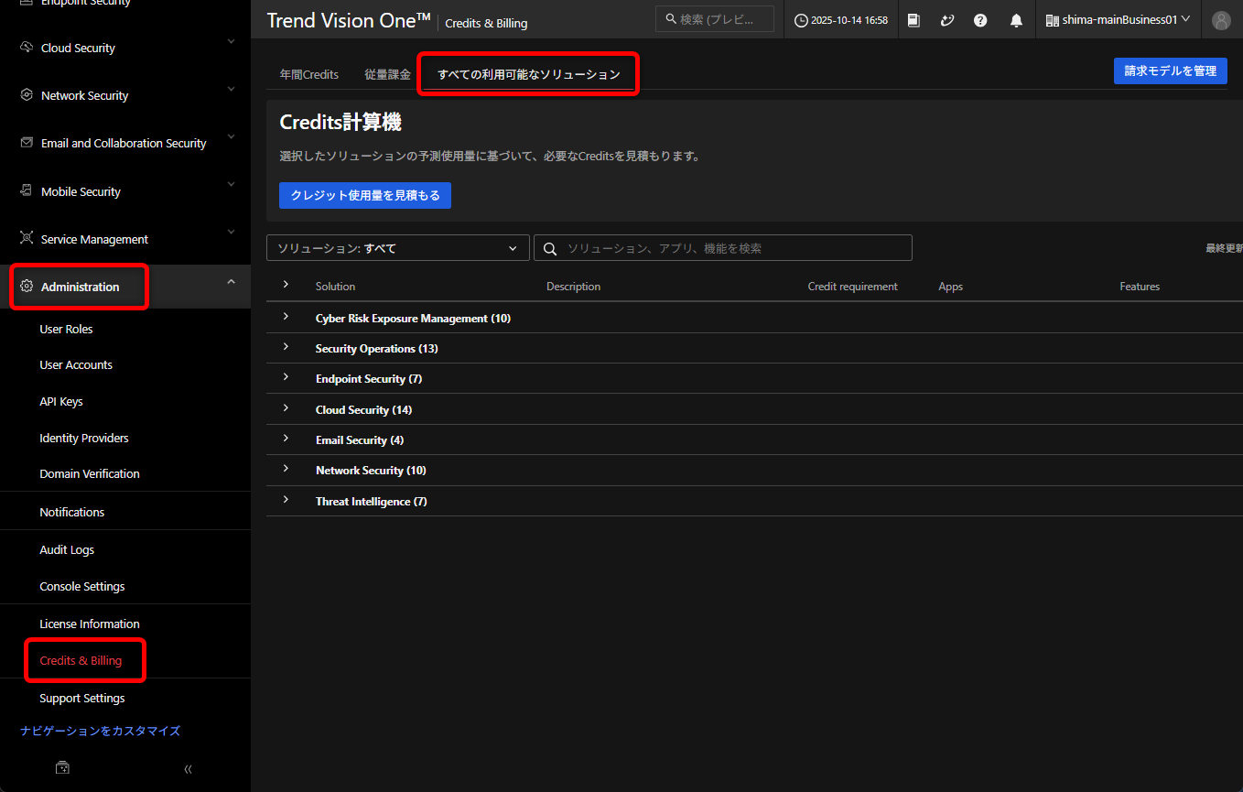
Task: Switch to the 年間Credits tab
Action: click(x=309, y=74)
